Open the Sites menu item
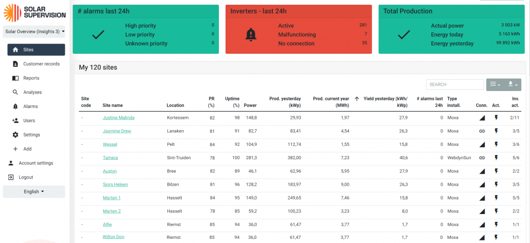This screenshot has width=530, height=243. click(36, 50)
